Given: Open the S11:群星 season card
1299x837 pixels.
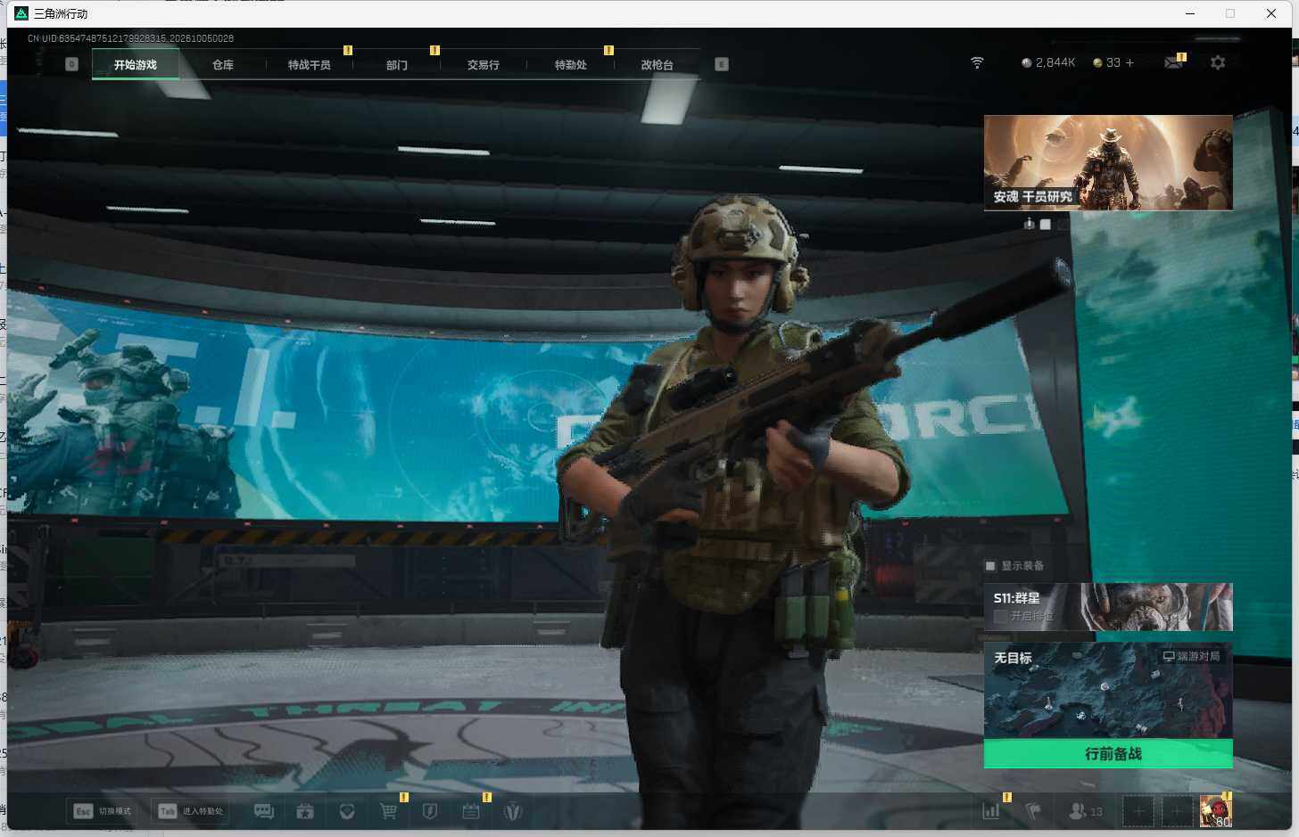Looking at the screenshot, I should point(1108,607).
